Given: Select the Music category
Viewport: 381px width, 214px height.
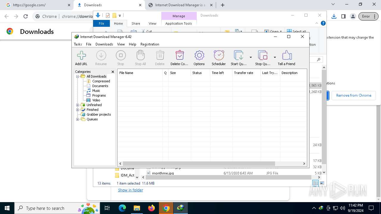Looking at the screenshot, I should [x=96, y=91].
